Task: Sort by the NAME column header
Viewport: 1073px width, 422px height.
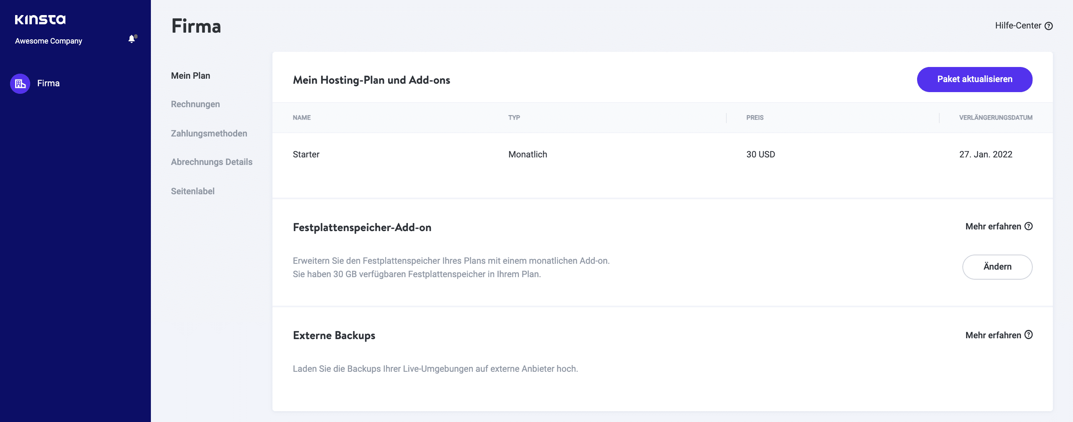Action: click(302, 118)
